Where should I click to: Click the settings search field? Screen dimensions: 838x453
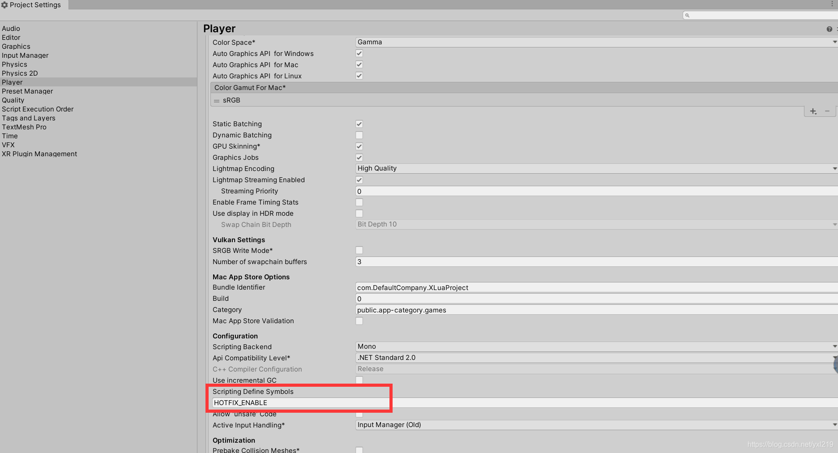[761, 16]
